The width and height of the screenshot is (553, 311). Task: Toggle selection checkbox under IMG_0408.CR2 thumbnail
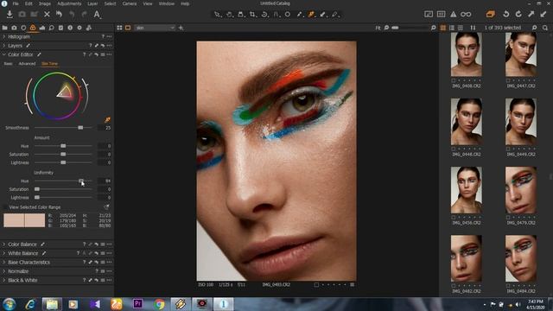(454, 80)
